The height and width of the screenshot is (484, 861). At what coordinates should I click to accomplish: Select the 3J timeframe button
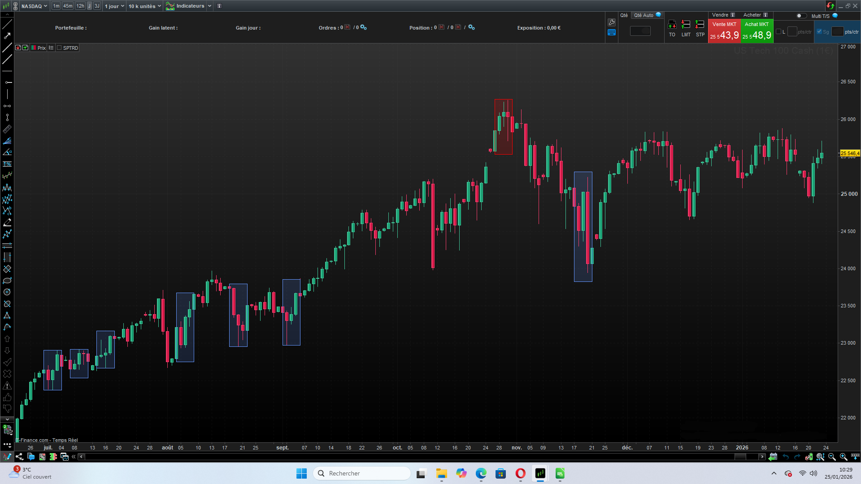tap(97, 6)
